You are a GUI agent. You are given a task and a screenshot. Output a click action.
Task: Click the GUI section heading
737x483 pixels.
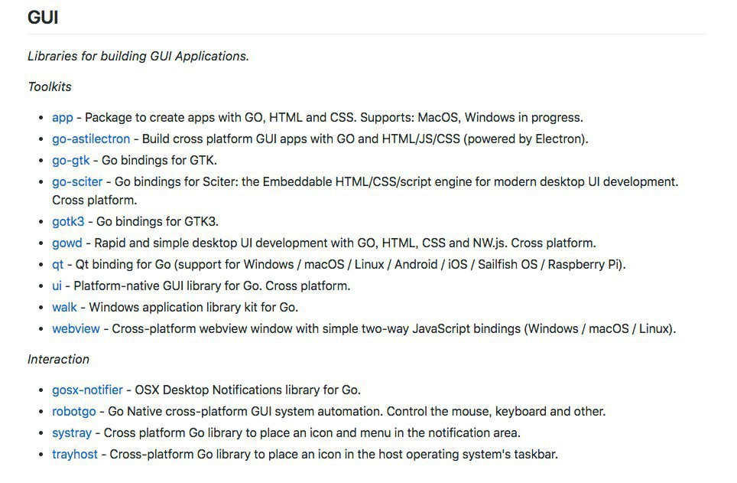43,17
